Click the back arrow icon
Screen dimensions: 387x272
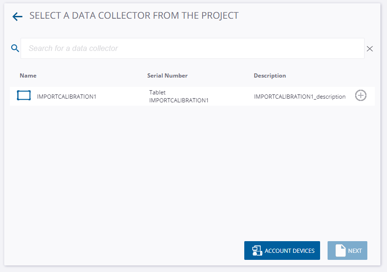17,16
